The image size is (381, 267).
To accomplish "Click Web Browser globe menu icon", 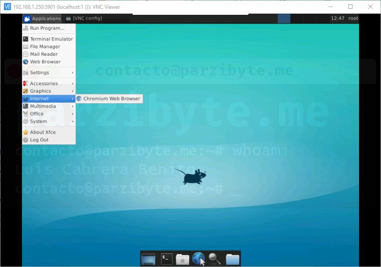I will (x=25, y=62).
